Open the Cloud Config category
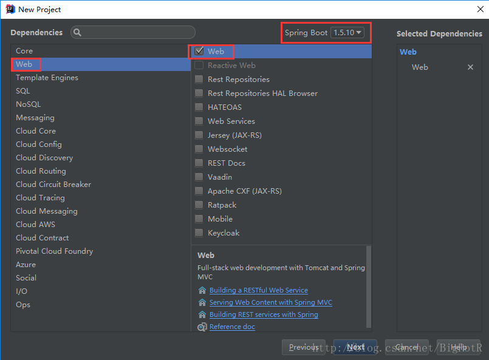 point(101,144)
